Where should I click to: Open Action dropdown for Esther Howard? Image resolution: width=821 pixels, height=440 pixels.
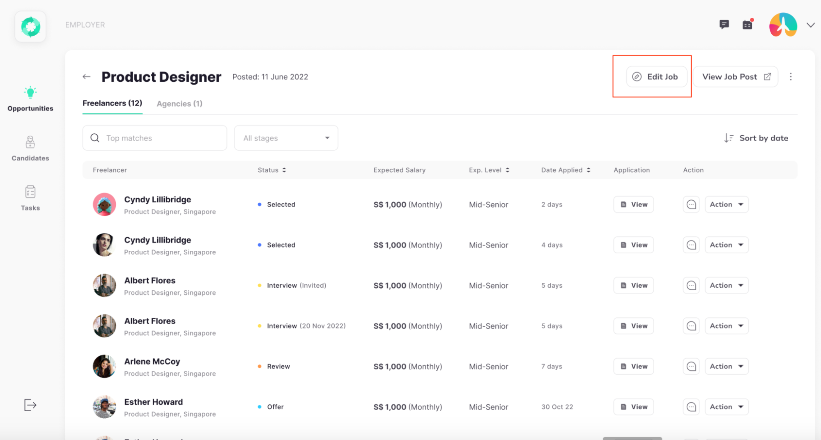point(726,407)
